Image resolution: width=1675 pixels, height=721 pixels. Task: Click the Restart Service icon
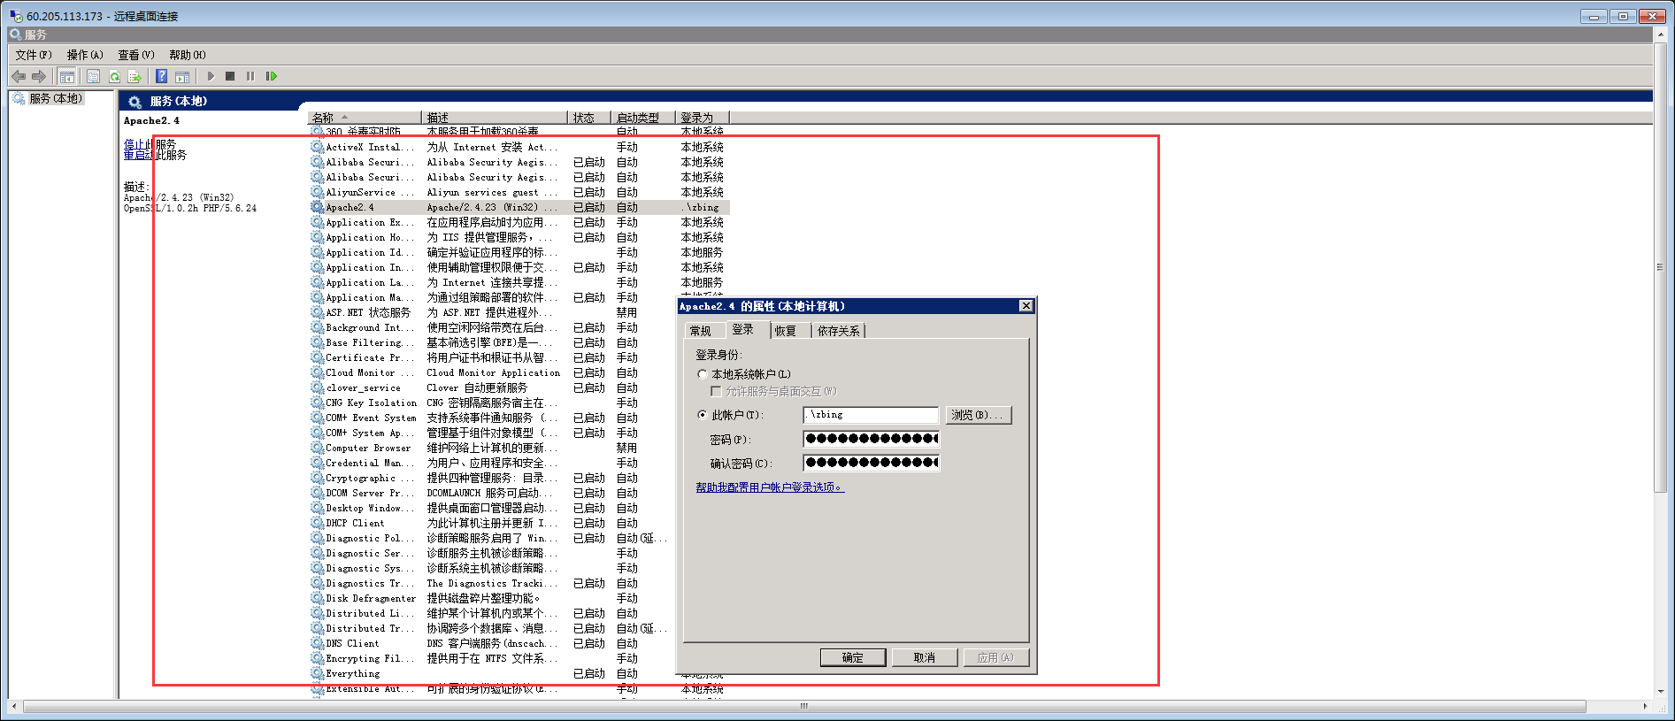(x=272, y=76)
